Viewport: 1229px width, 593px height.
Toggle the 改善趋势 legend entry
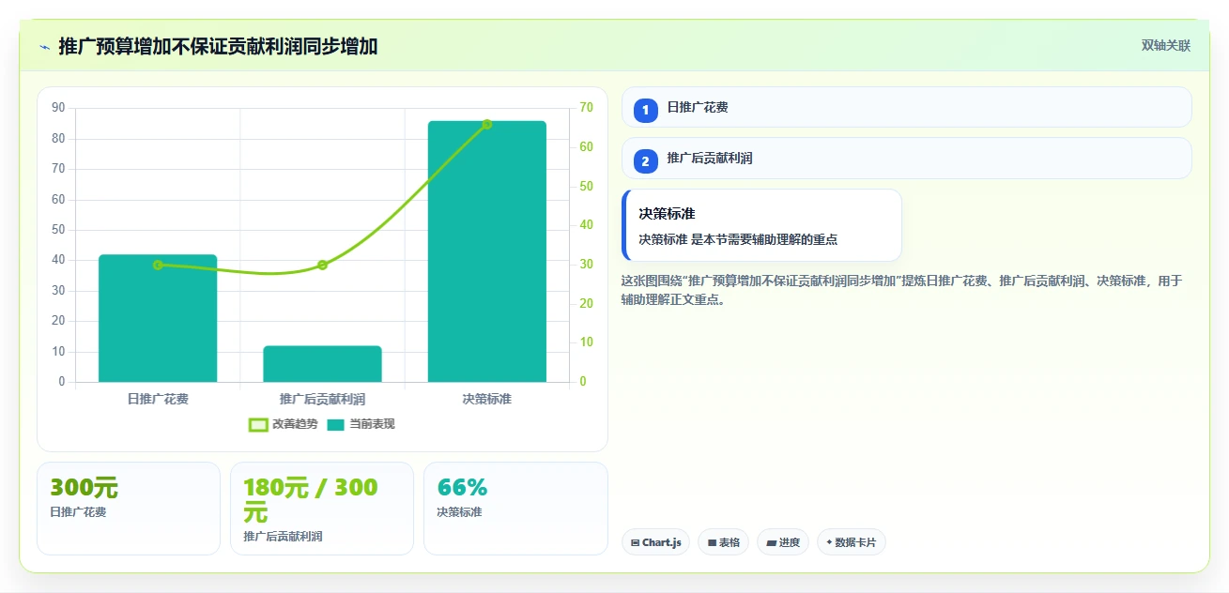[283, 424]
